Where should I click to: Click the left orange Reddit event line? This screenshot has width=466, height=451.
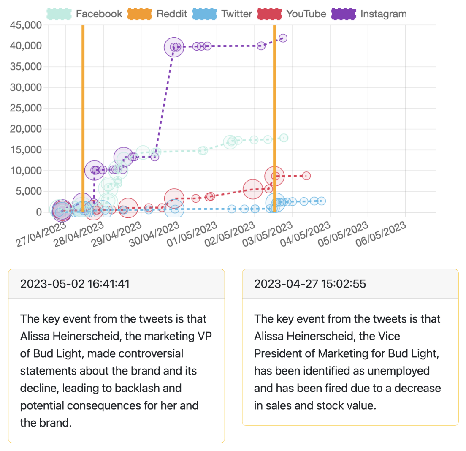click(x=83, y=106)
